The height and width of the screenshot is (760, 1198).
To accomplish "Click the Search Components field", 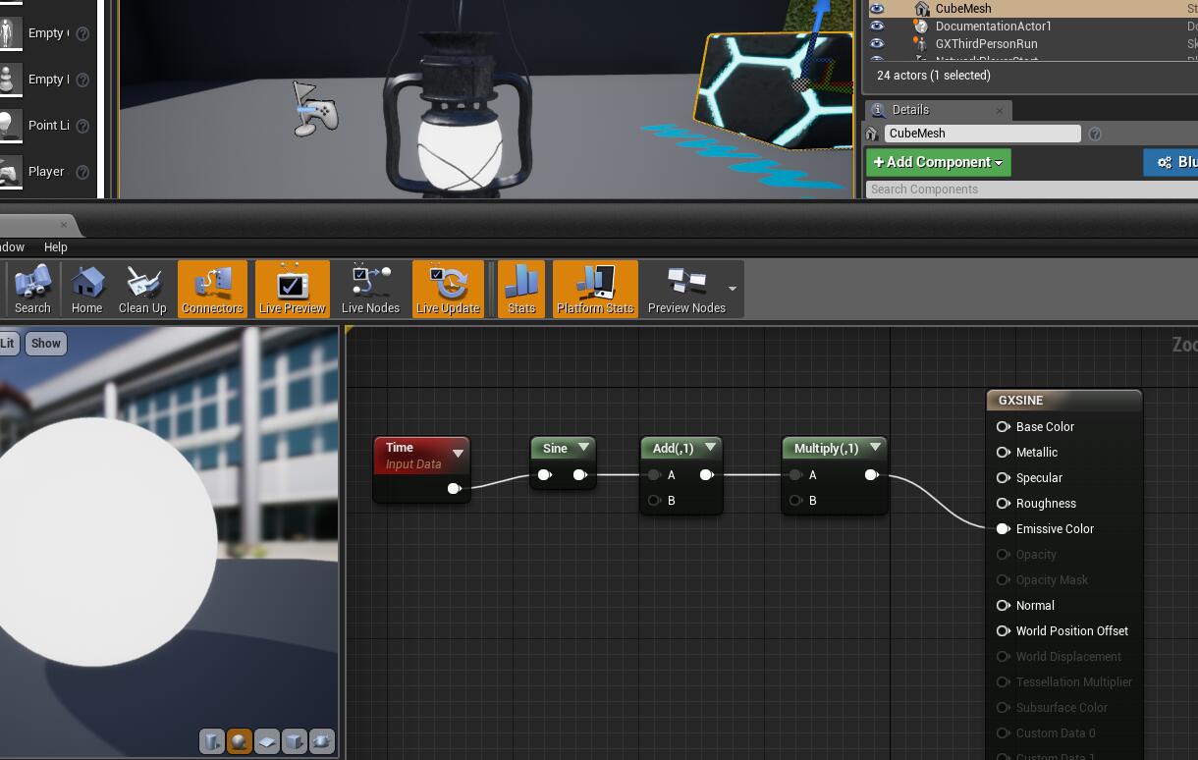I will click(1031, 190).
